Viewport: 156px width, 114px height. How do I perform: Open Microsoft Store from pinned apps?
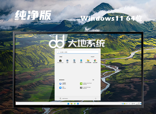[x=60, y=61]
